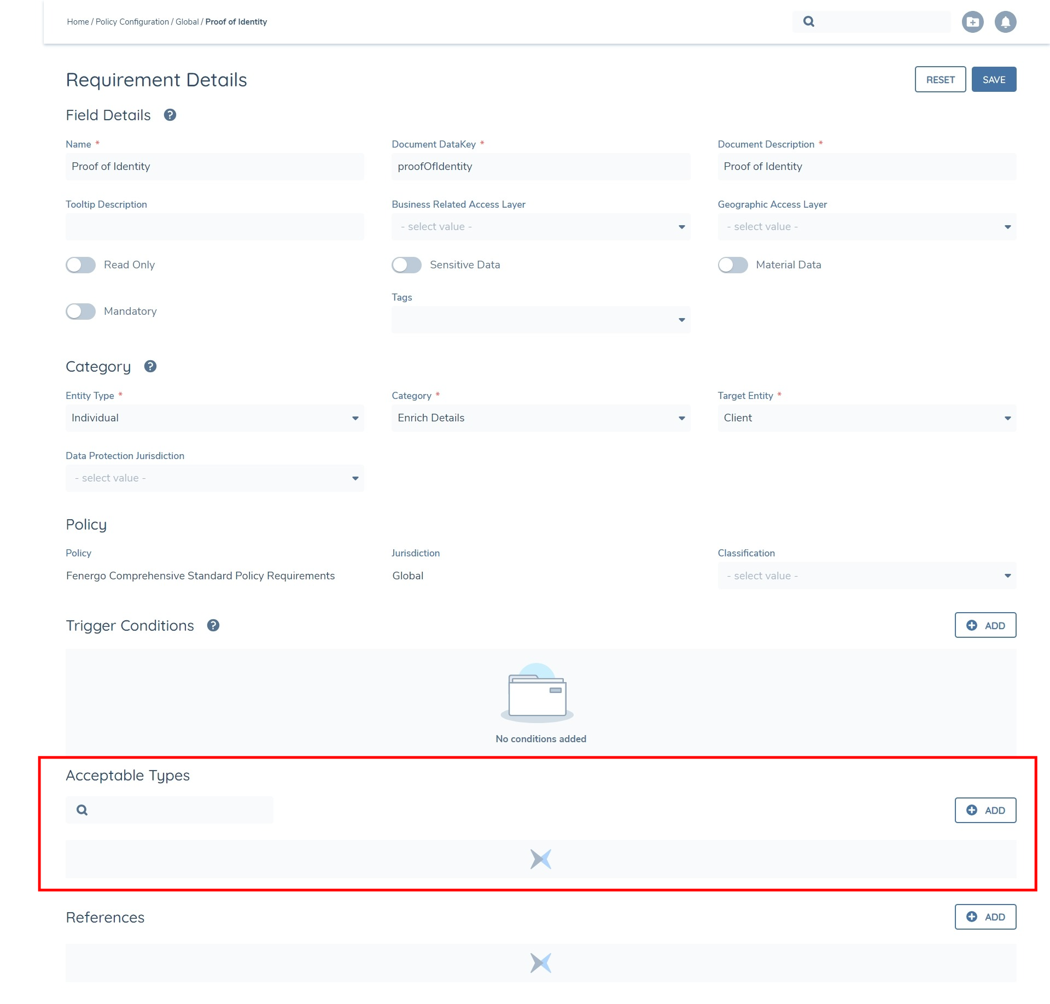Turn on the Mandatory switch
Screen dimensions: 1050x1004
click(81, 312)
